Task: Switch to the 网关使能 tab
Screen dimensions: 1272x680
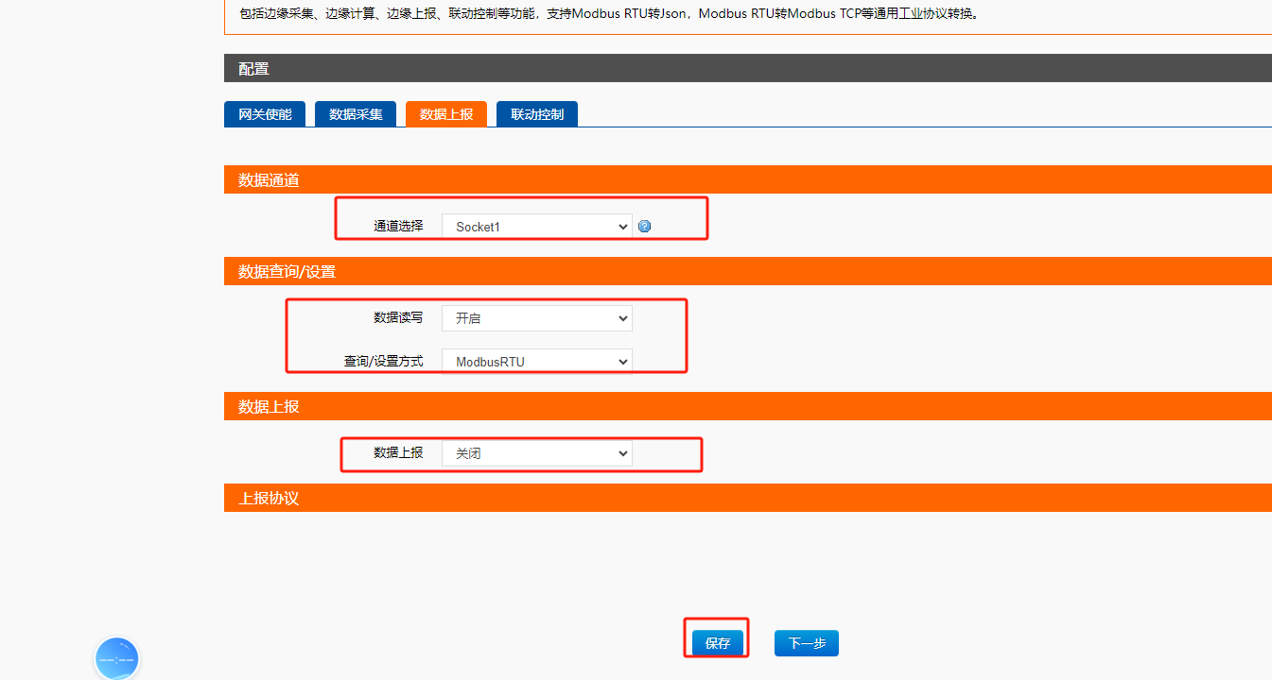Action: click(265, 114)
